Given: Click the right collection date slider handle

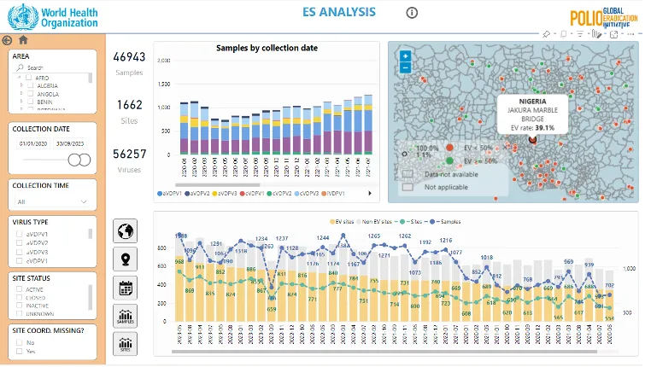Looking at the screenshot, I should coord(85,160).
